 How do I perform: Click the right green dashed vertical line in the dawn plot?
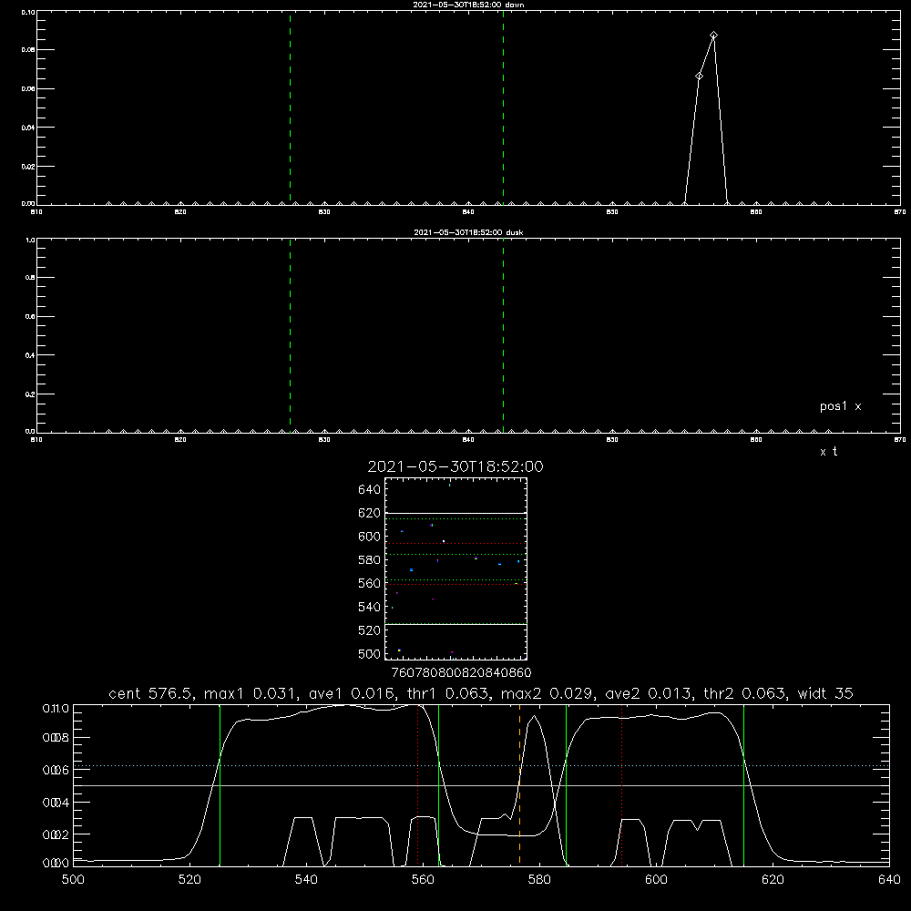(x=503, y=107)
